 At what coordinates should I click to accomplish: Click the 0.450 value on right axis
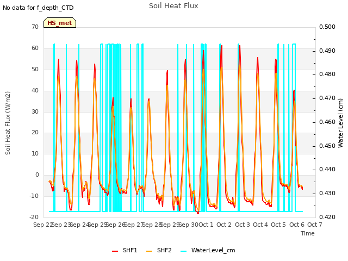coord(327,146)
